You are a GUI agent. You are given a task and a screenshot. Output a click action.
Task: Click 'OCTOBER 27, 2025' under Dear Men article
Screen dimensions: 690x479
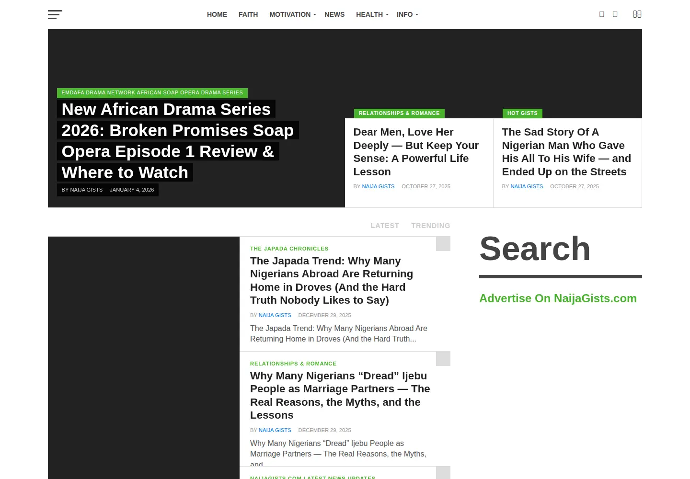(426, 186)
